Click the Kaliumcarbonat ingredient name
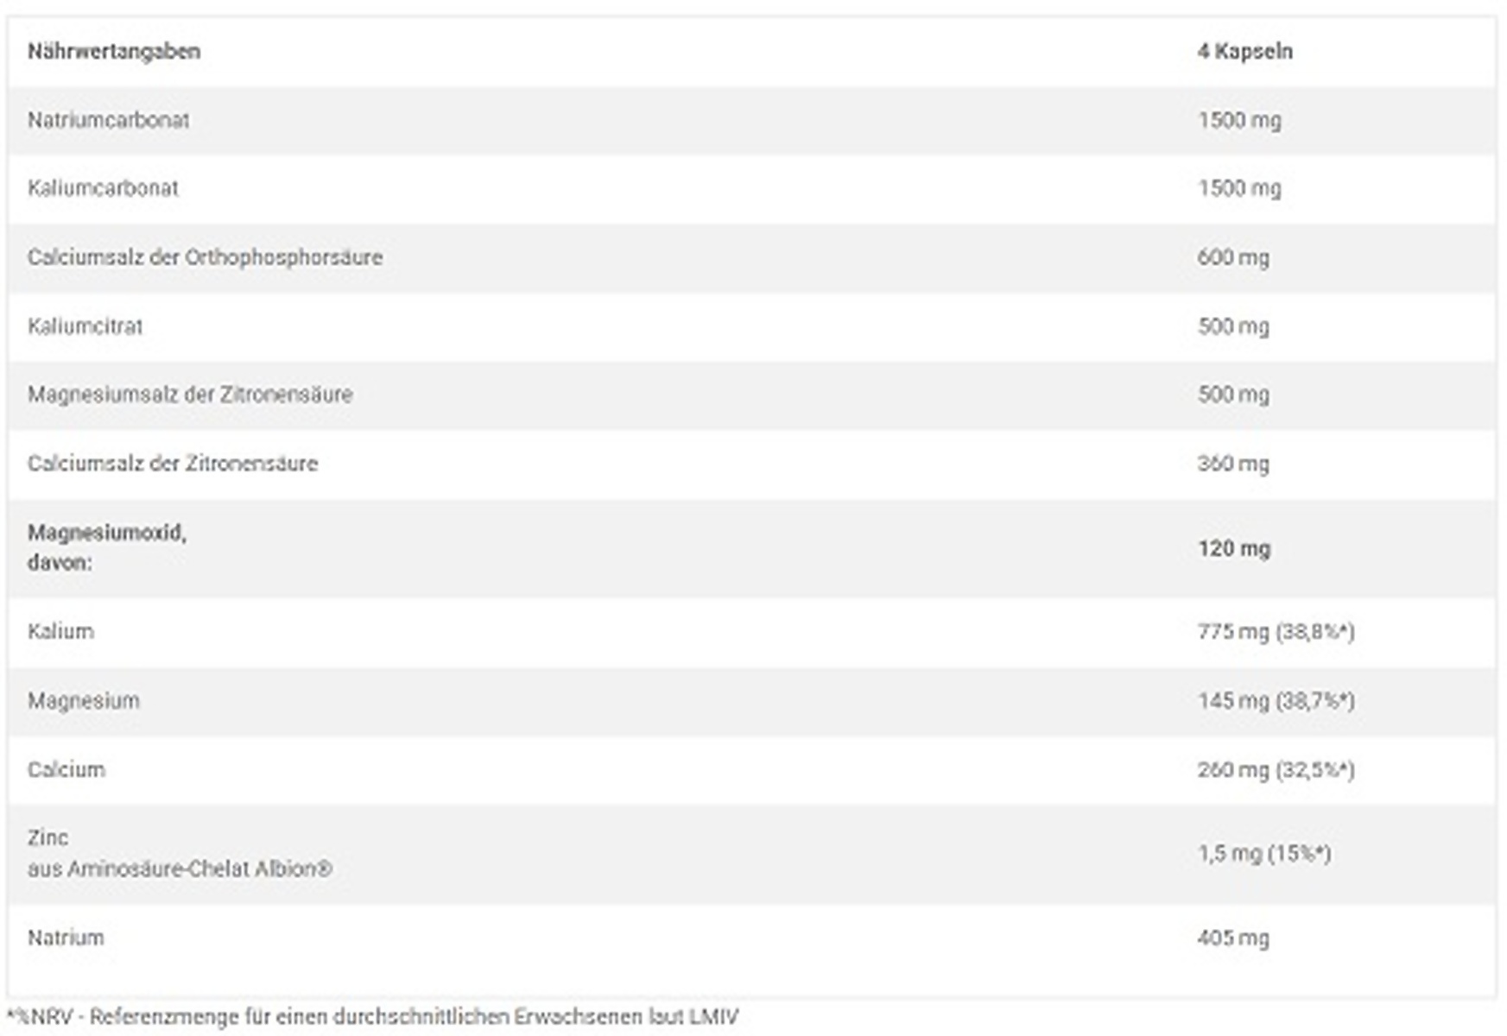Screen dimensions: 1507x1036 point(103,188)
